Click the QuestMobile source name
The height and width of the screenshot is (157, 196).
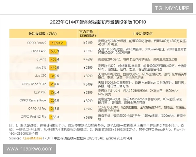32,138
